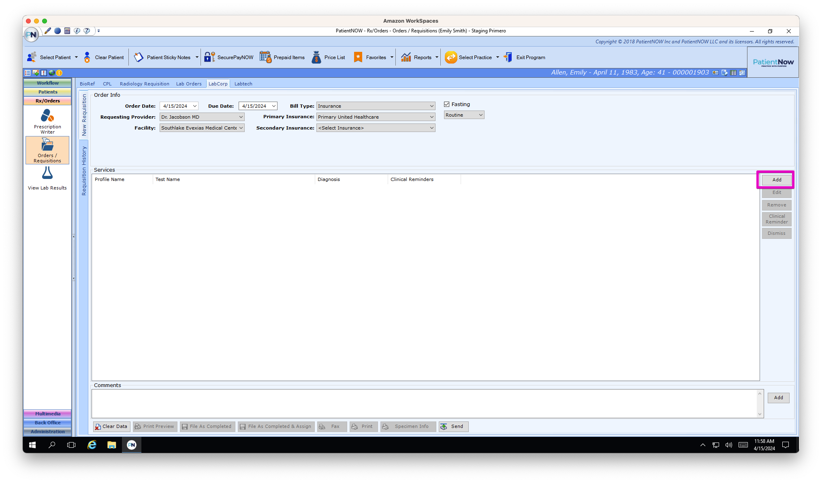Click the Reports chart icon

[406, 57]
